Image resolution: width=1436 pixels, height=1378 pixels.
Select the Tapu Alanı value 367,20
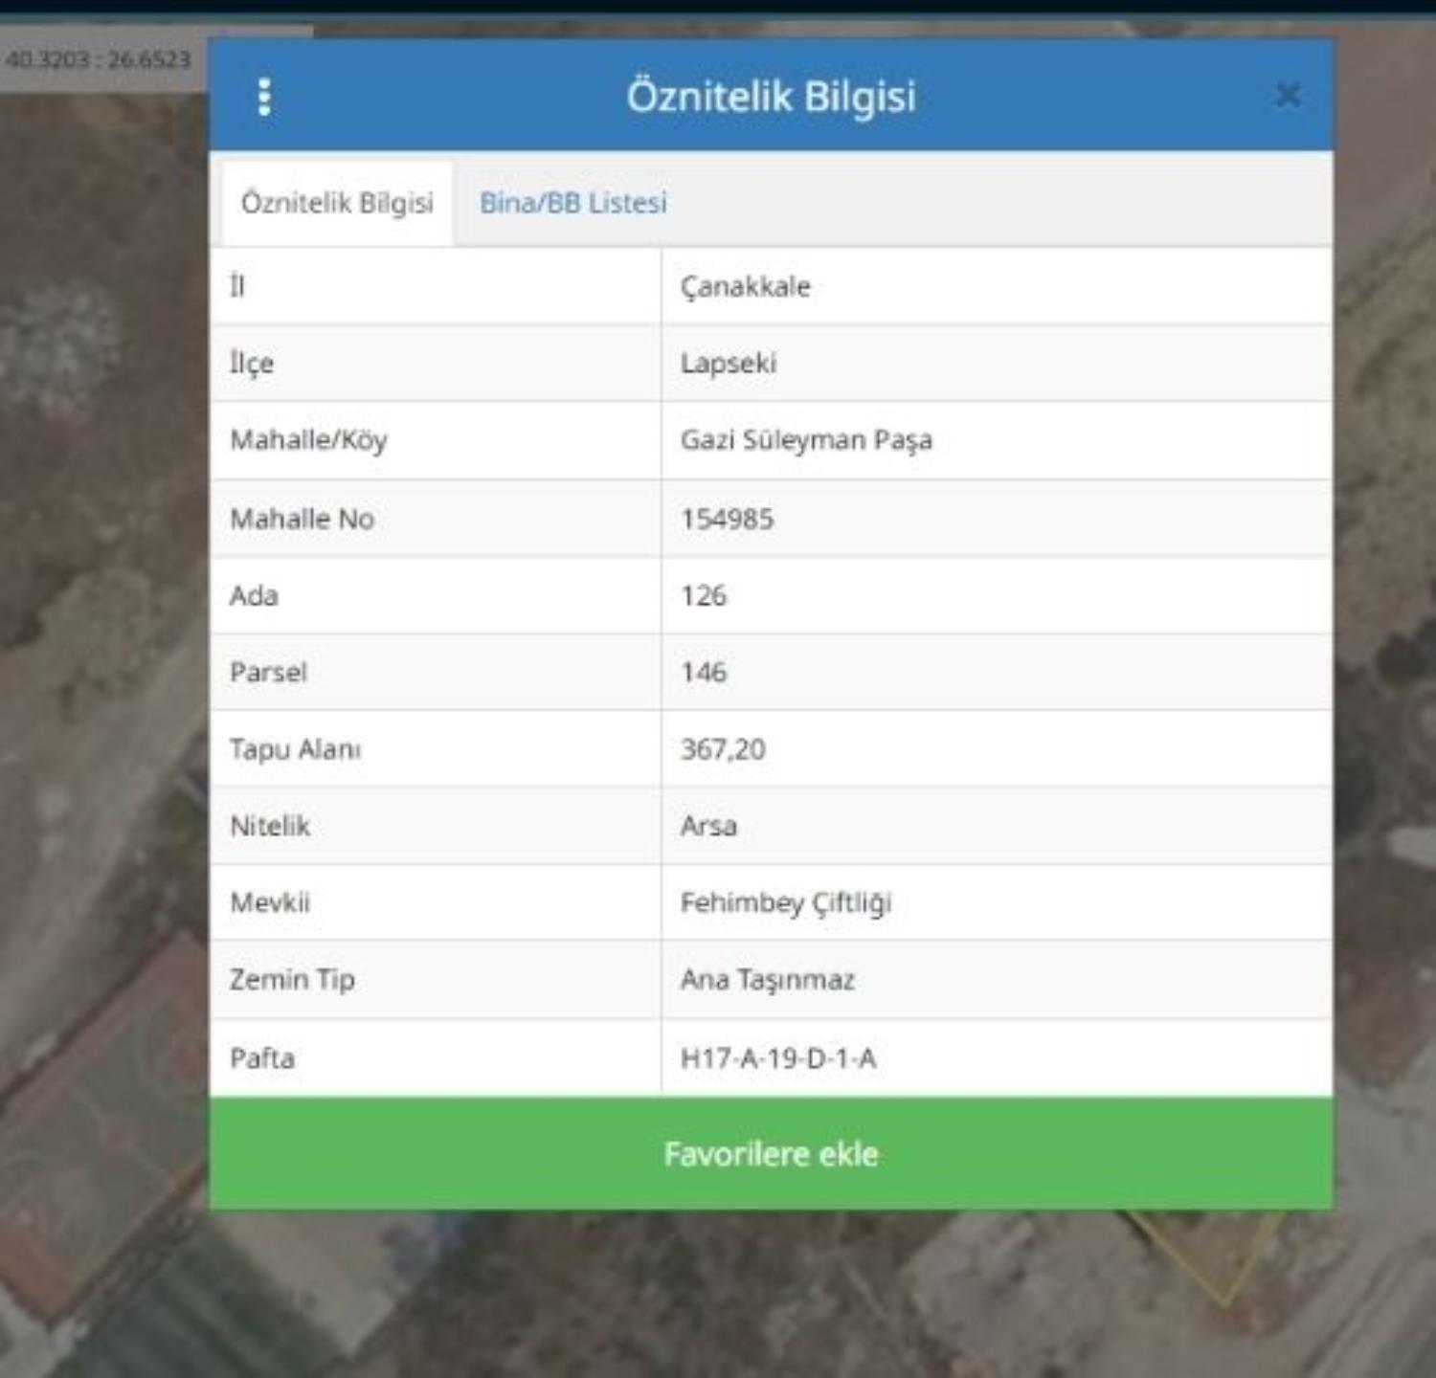(723, 748)
